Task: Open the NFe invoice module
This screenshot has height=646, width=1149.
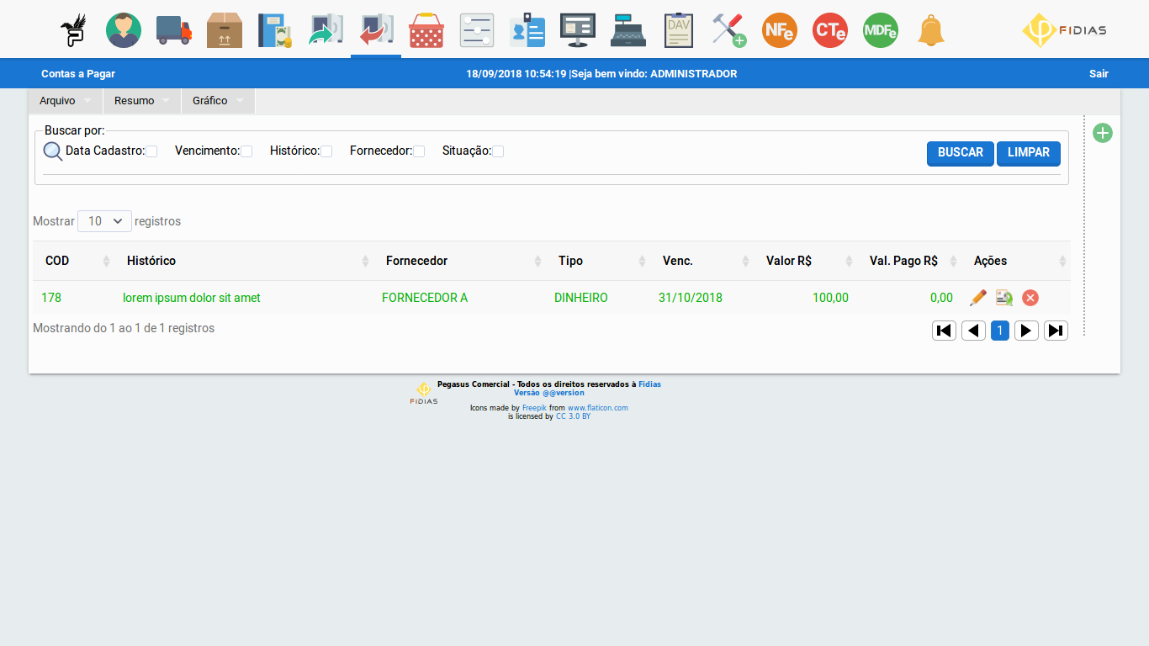Action: tap(780, 30)
